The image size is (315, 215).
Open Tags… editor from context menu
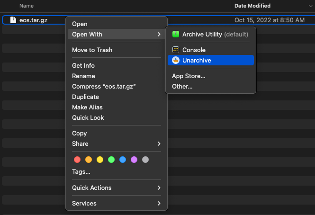81,171
